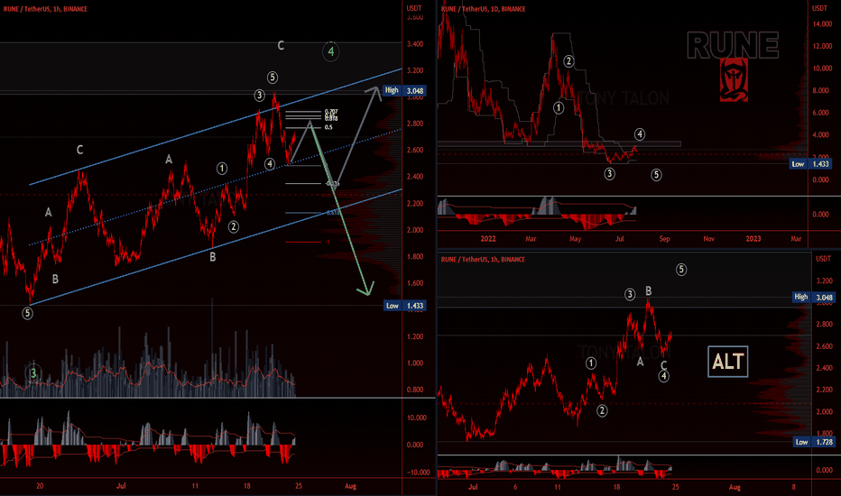Viewport: 841px width, 496px height.
Task: Click the USDT label on daily chart axis
Action: pos(819,9)
